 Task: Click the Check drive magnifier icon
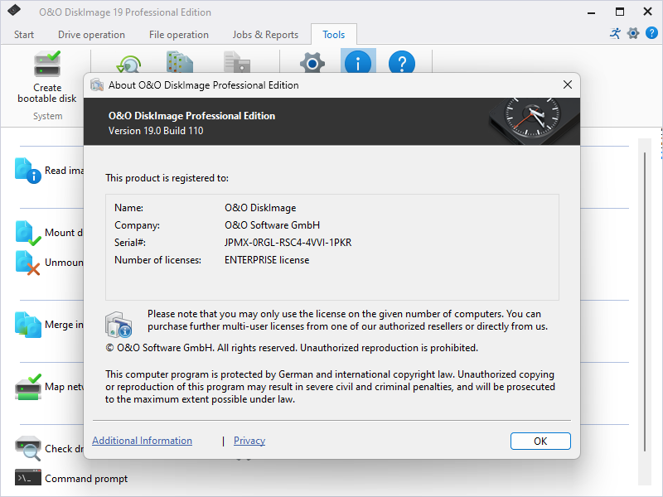(x=28, y=448)
